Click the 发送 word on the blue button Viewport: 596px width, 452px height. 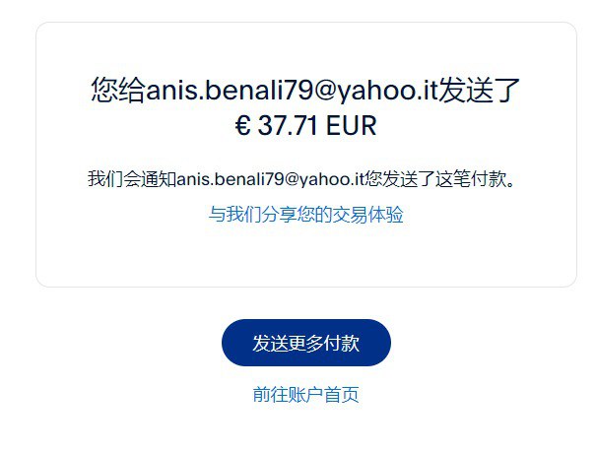[x=270, y=343]
